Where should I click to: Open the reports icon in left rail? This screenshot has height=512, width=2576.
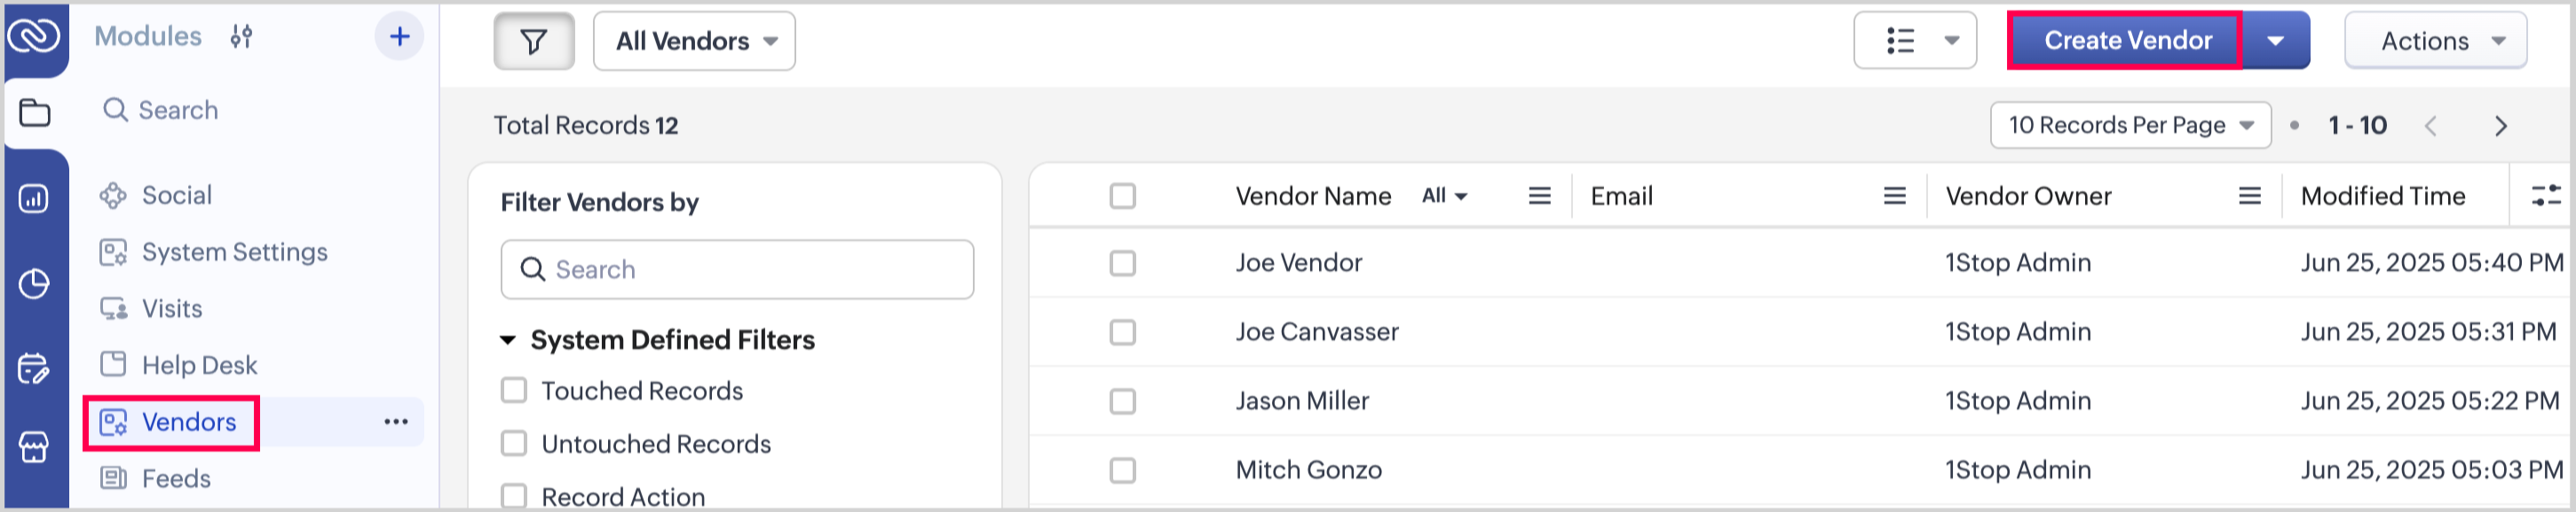(x=34, y=198)
